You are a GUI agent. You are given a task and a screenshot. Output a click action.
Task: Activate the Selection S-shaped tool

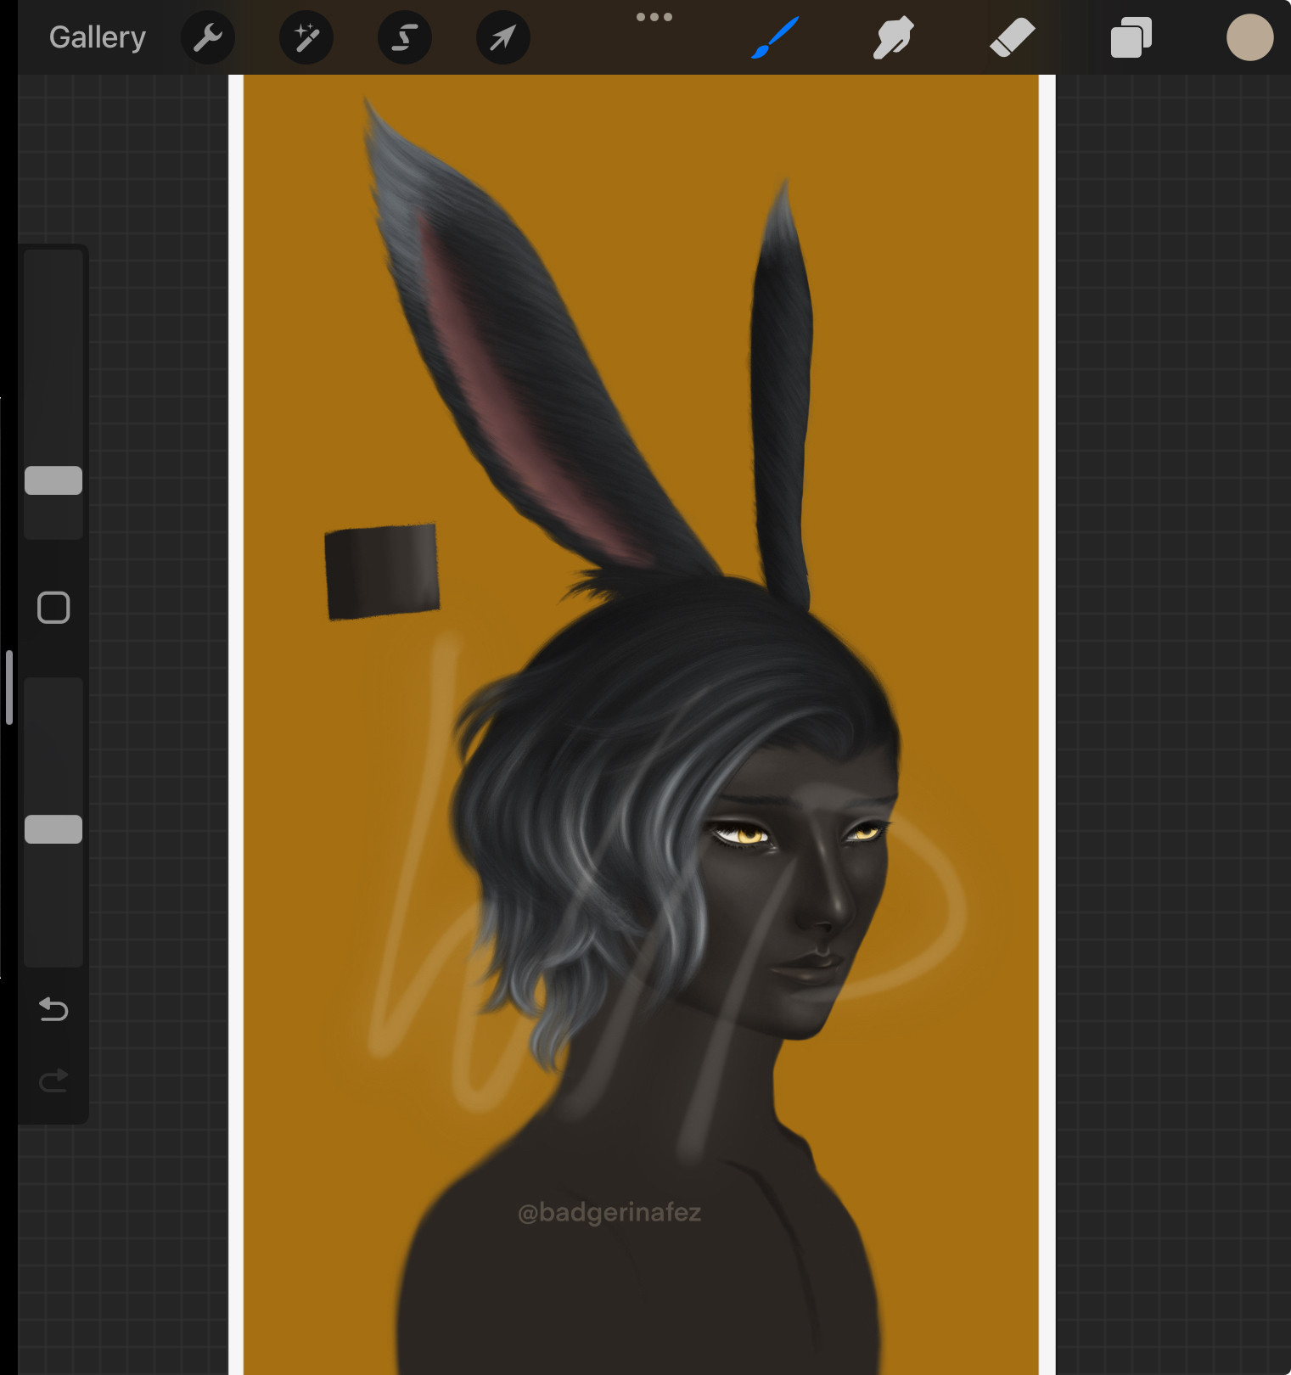click(405, 37)
